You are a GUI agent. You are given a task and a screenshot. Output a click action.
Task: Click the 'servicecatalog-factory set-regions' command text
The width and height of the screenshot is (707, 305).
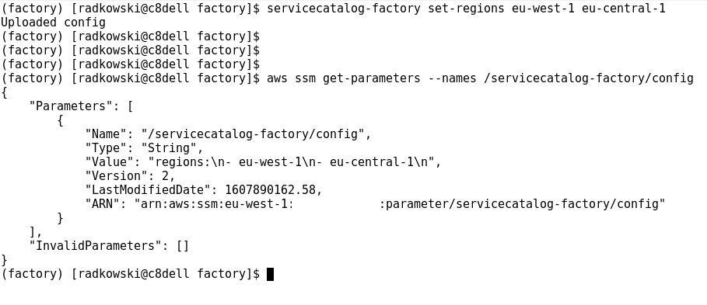[x=386, y=8]
